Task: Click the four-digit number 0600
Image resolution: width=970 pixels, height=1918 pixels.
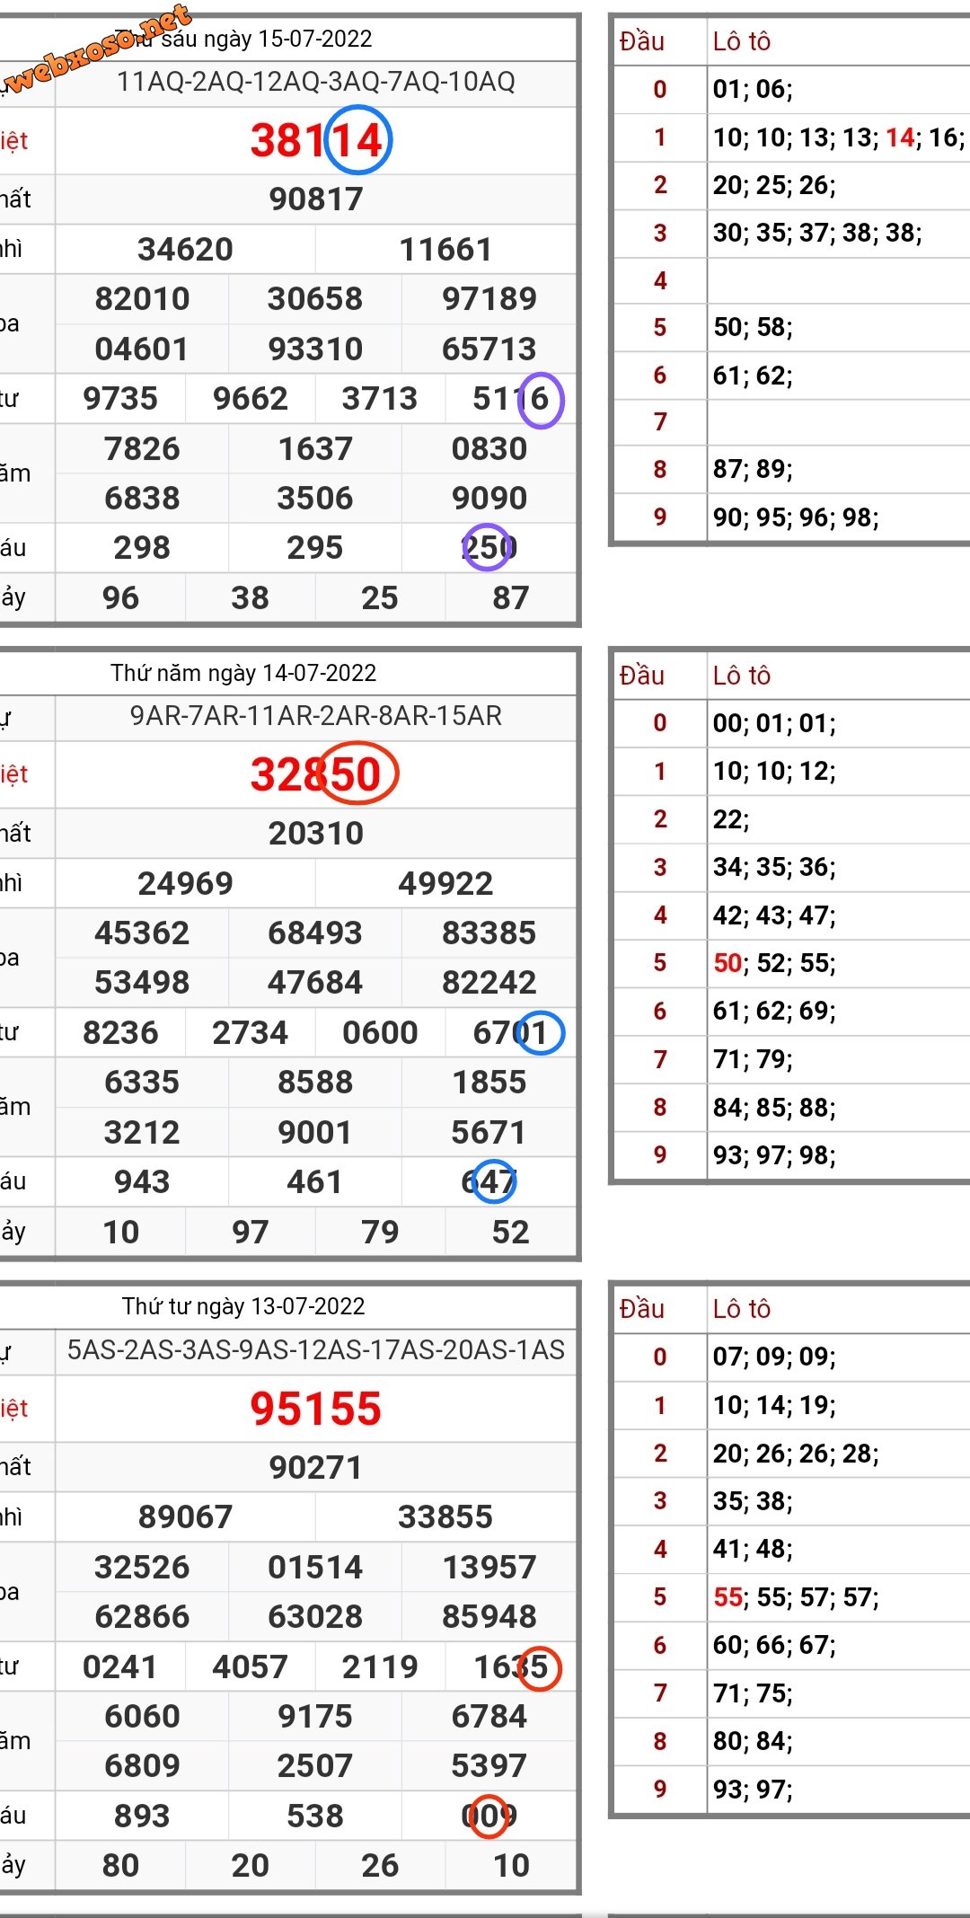Action: [x=380, y=1033]
